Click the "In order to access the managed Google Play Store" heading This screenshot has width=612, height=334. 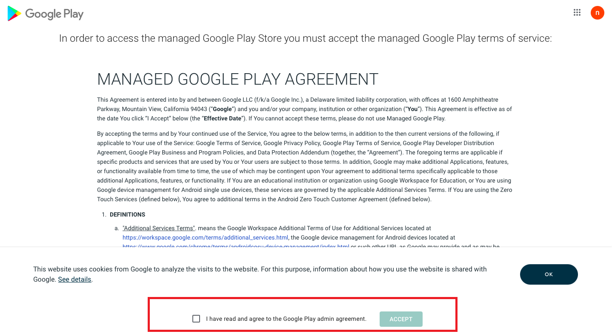coord(306,38)
